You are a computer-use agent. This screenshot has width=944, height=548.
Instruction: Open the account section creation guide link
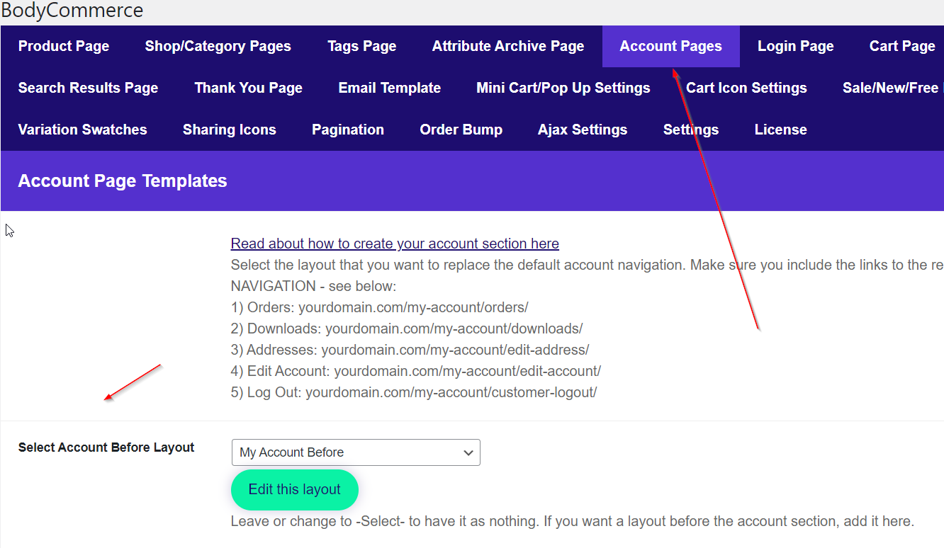395,244
